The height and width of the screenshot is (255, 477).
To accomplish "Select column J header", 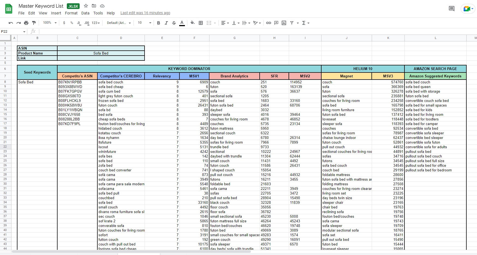I will (x=347, y=38).
